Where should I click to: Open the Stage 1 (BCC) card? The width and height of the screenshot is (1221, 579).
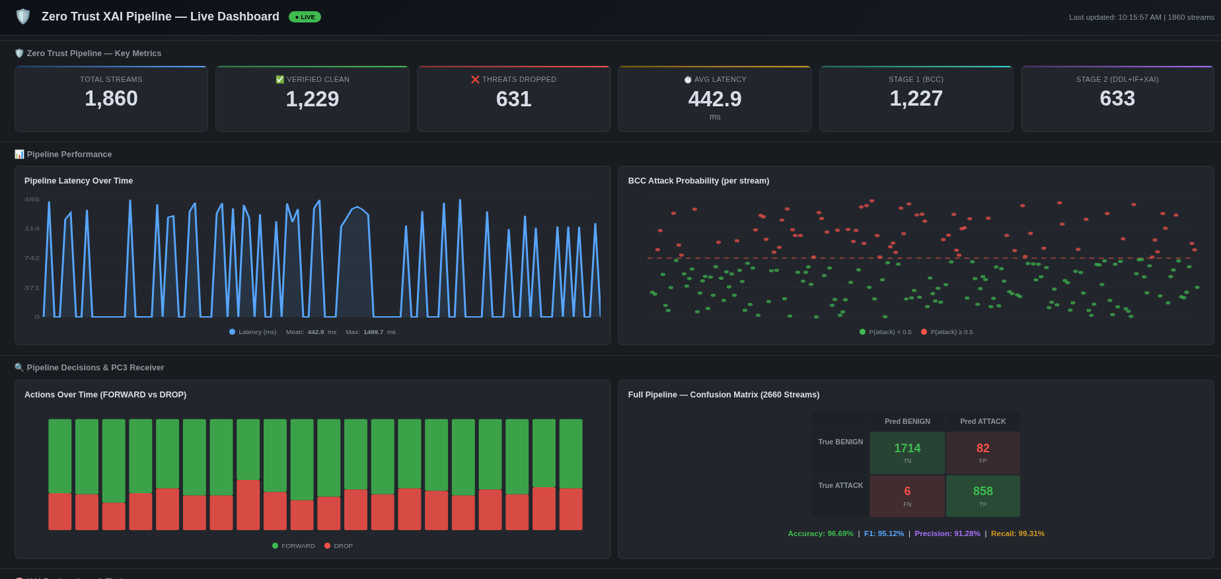point(916,99)
